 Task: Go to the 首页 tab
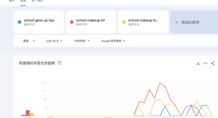[12, 1]
